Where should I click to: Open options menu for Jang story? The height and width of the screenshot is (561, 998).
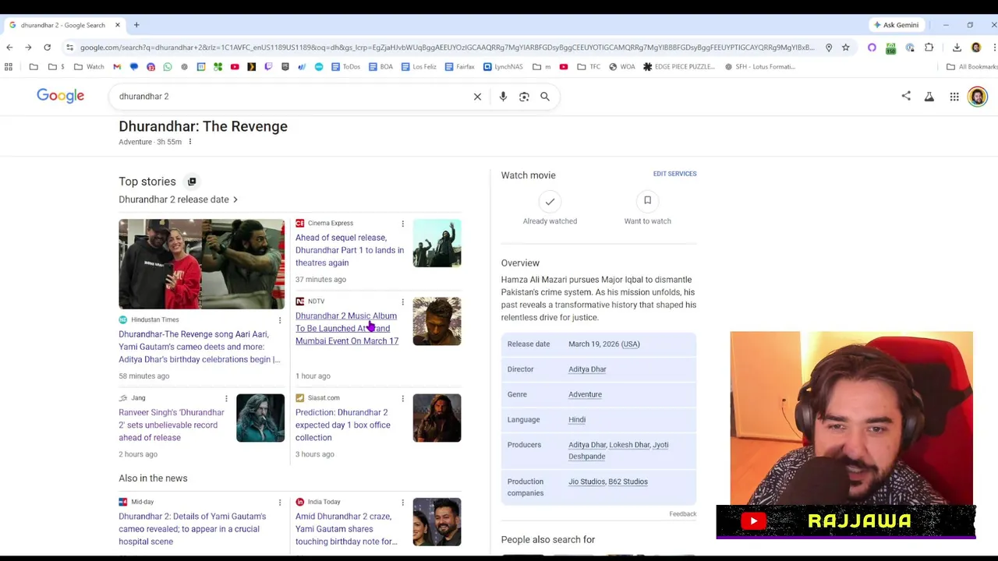[226, 398]
